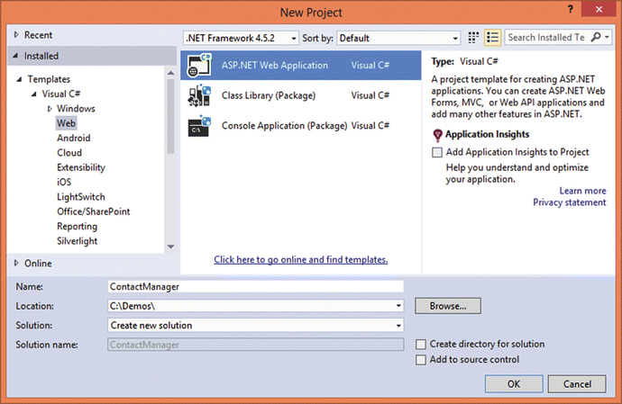Click the template tree scrollbar thumb
The width and height of the screenshot is (622, 404).
[170, 116]
